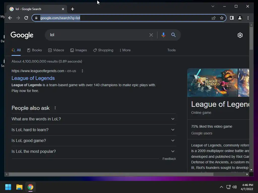The image size is (258, 193).
Task: Open the League of Legends result link
Action: [33, 78]
